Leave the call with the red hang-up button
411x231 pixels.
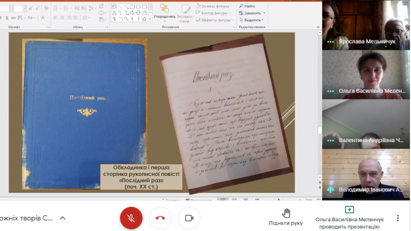pyautogui.click(x=160, y=218)
